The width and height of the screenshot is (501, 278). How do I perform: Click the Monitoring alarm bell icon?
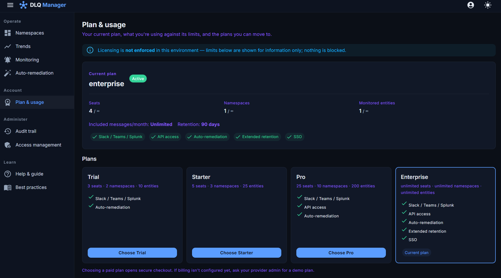[x=8, y=60]
